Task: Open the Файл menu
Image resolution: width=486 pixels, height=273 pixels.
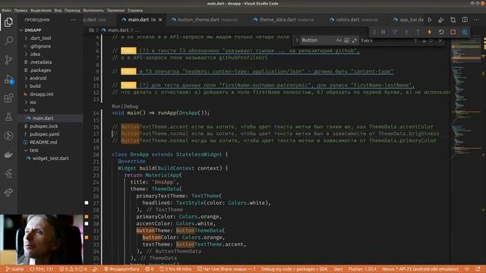Action: pyautogui.click(x=6, y=10)
